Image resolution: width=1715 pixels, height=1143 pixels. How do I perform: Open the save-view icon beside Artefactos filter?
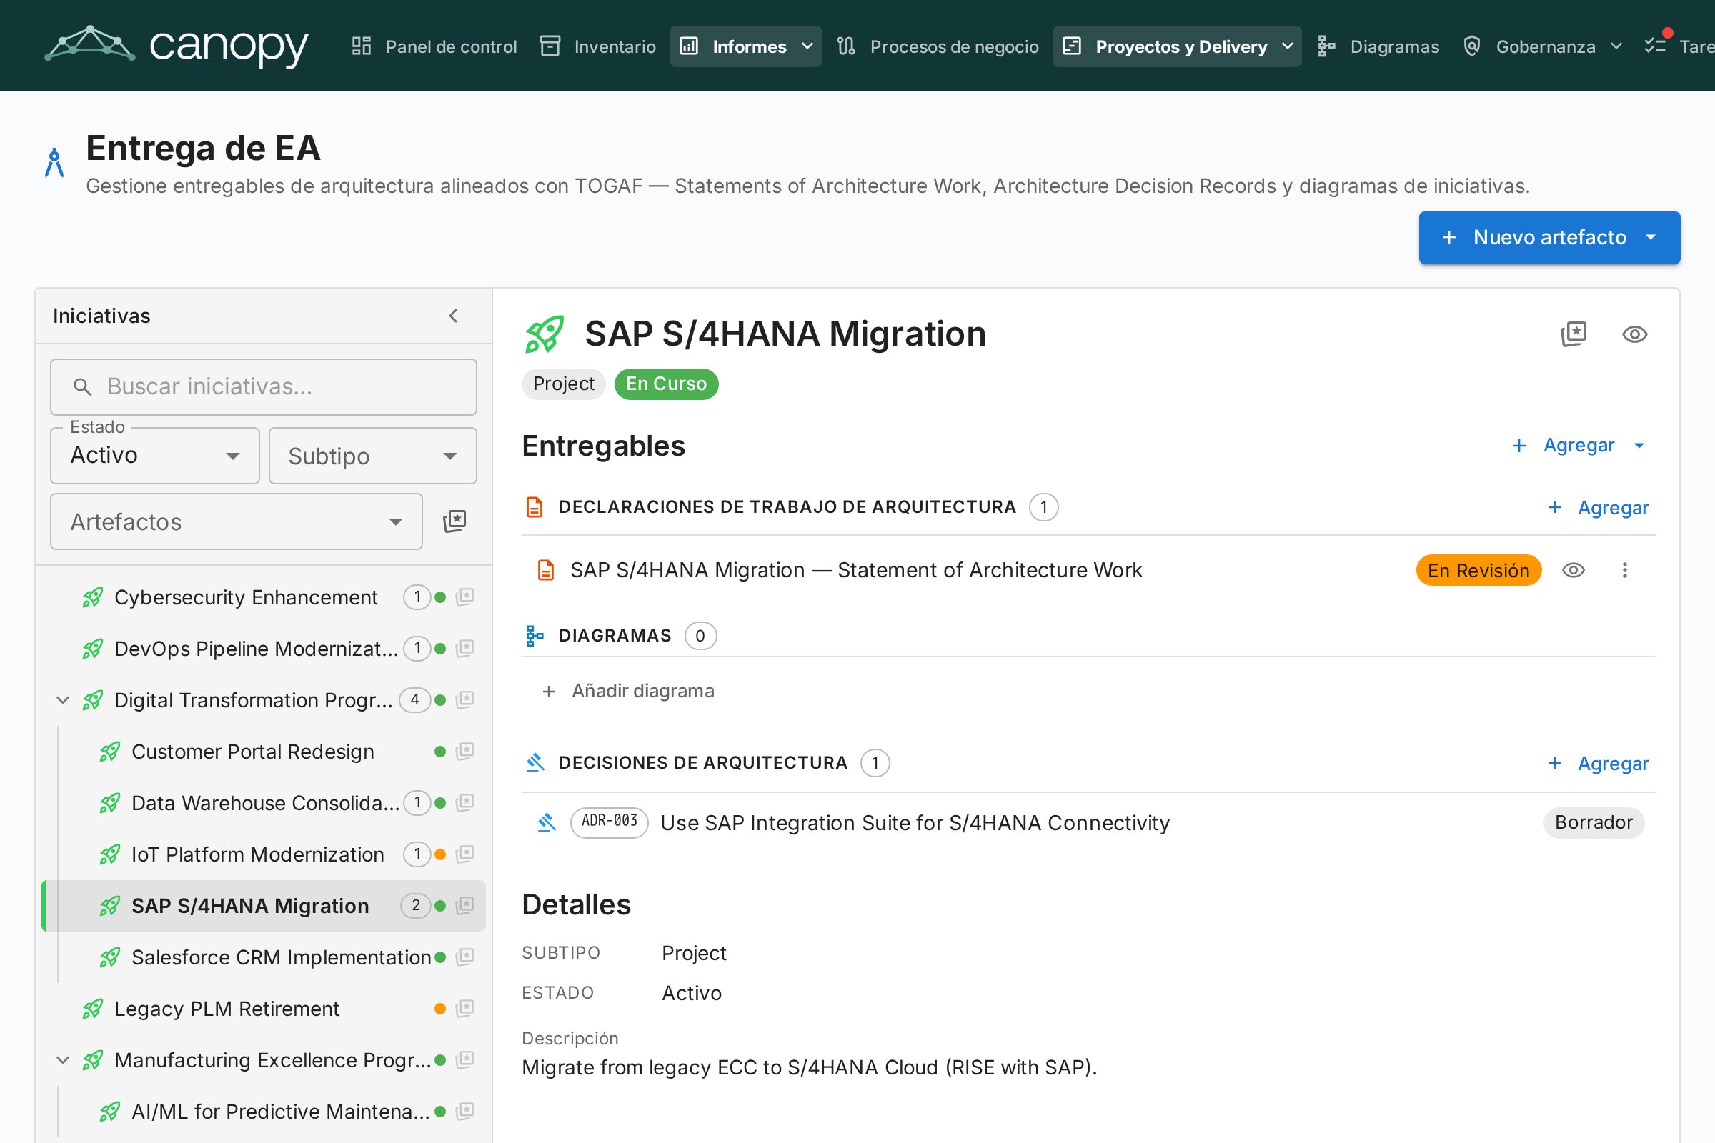coord(454,521)
